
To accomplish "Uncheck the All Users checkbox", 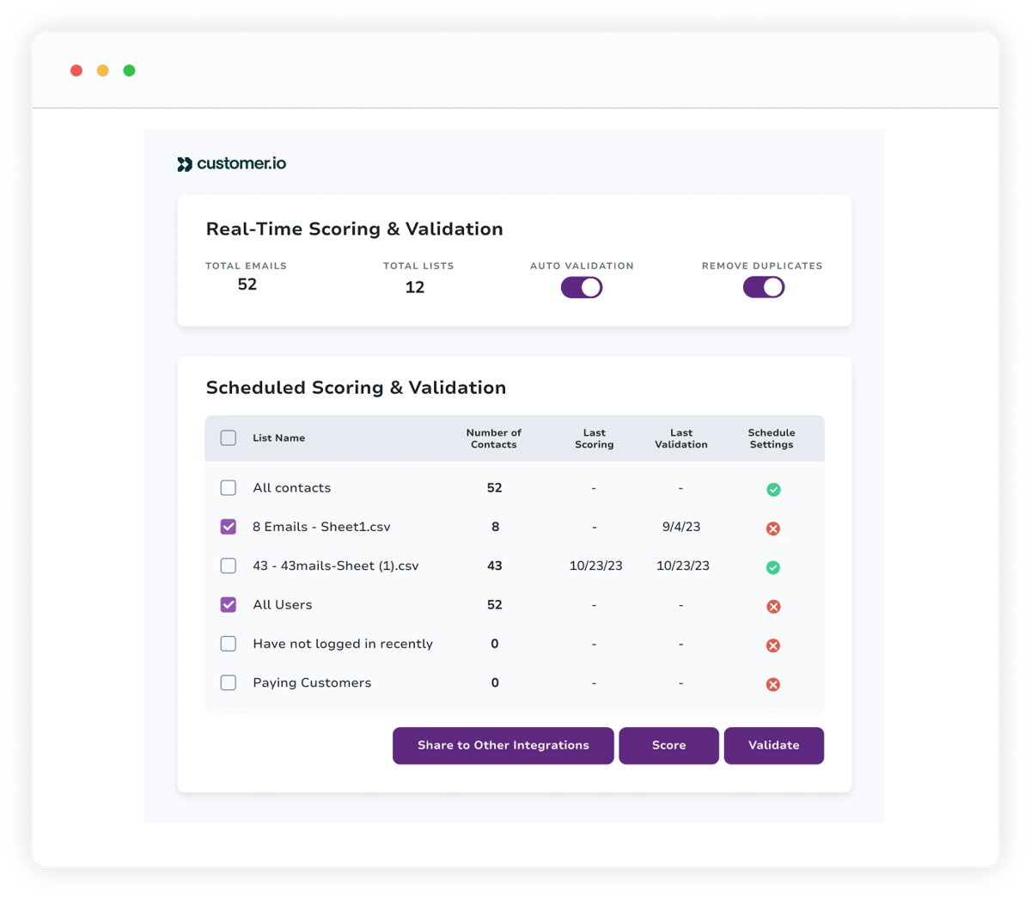I will pyautogui.click(x=229, y=605).
